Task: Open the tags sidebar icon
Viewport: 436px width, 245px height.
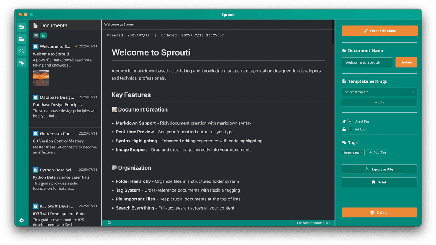Action: (x=22, y=63)
